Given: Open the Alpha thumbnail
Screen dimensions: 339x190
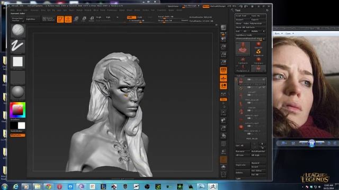Looking at the screenshot, I should pyautogui.click(x=17, y=62).
